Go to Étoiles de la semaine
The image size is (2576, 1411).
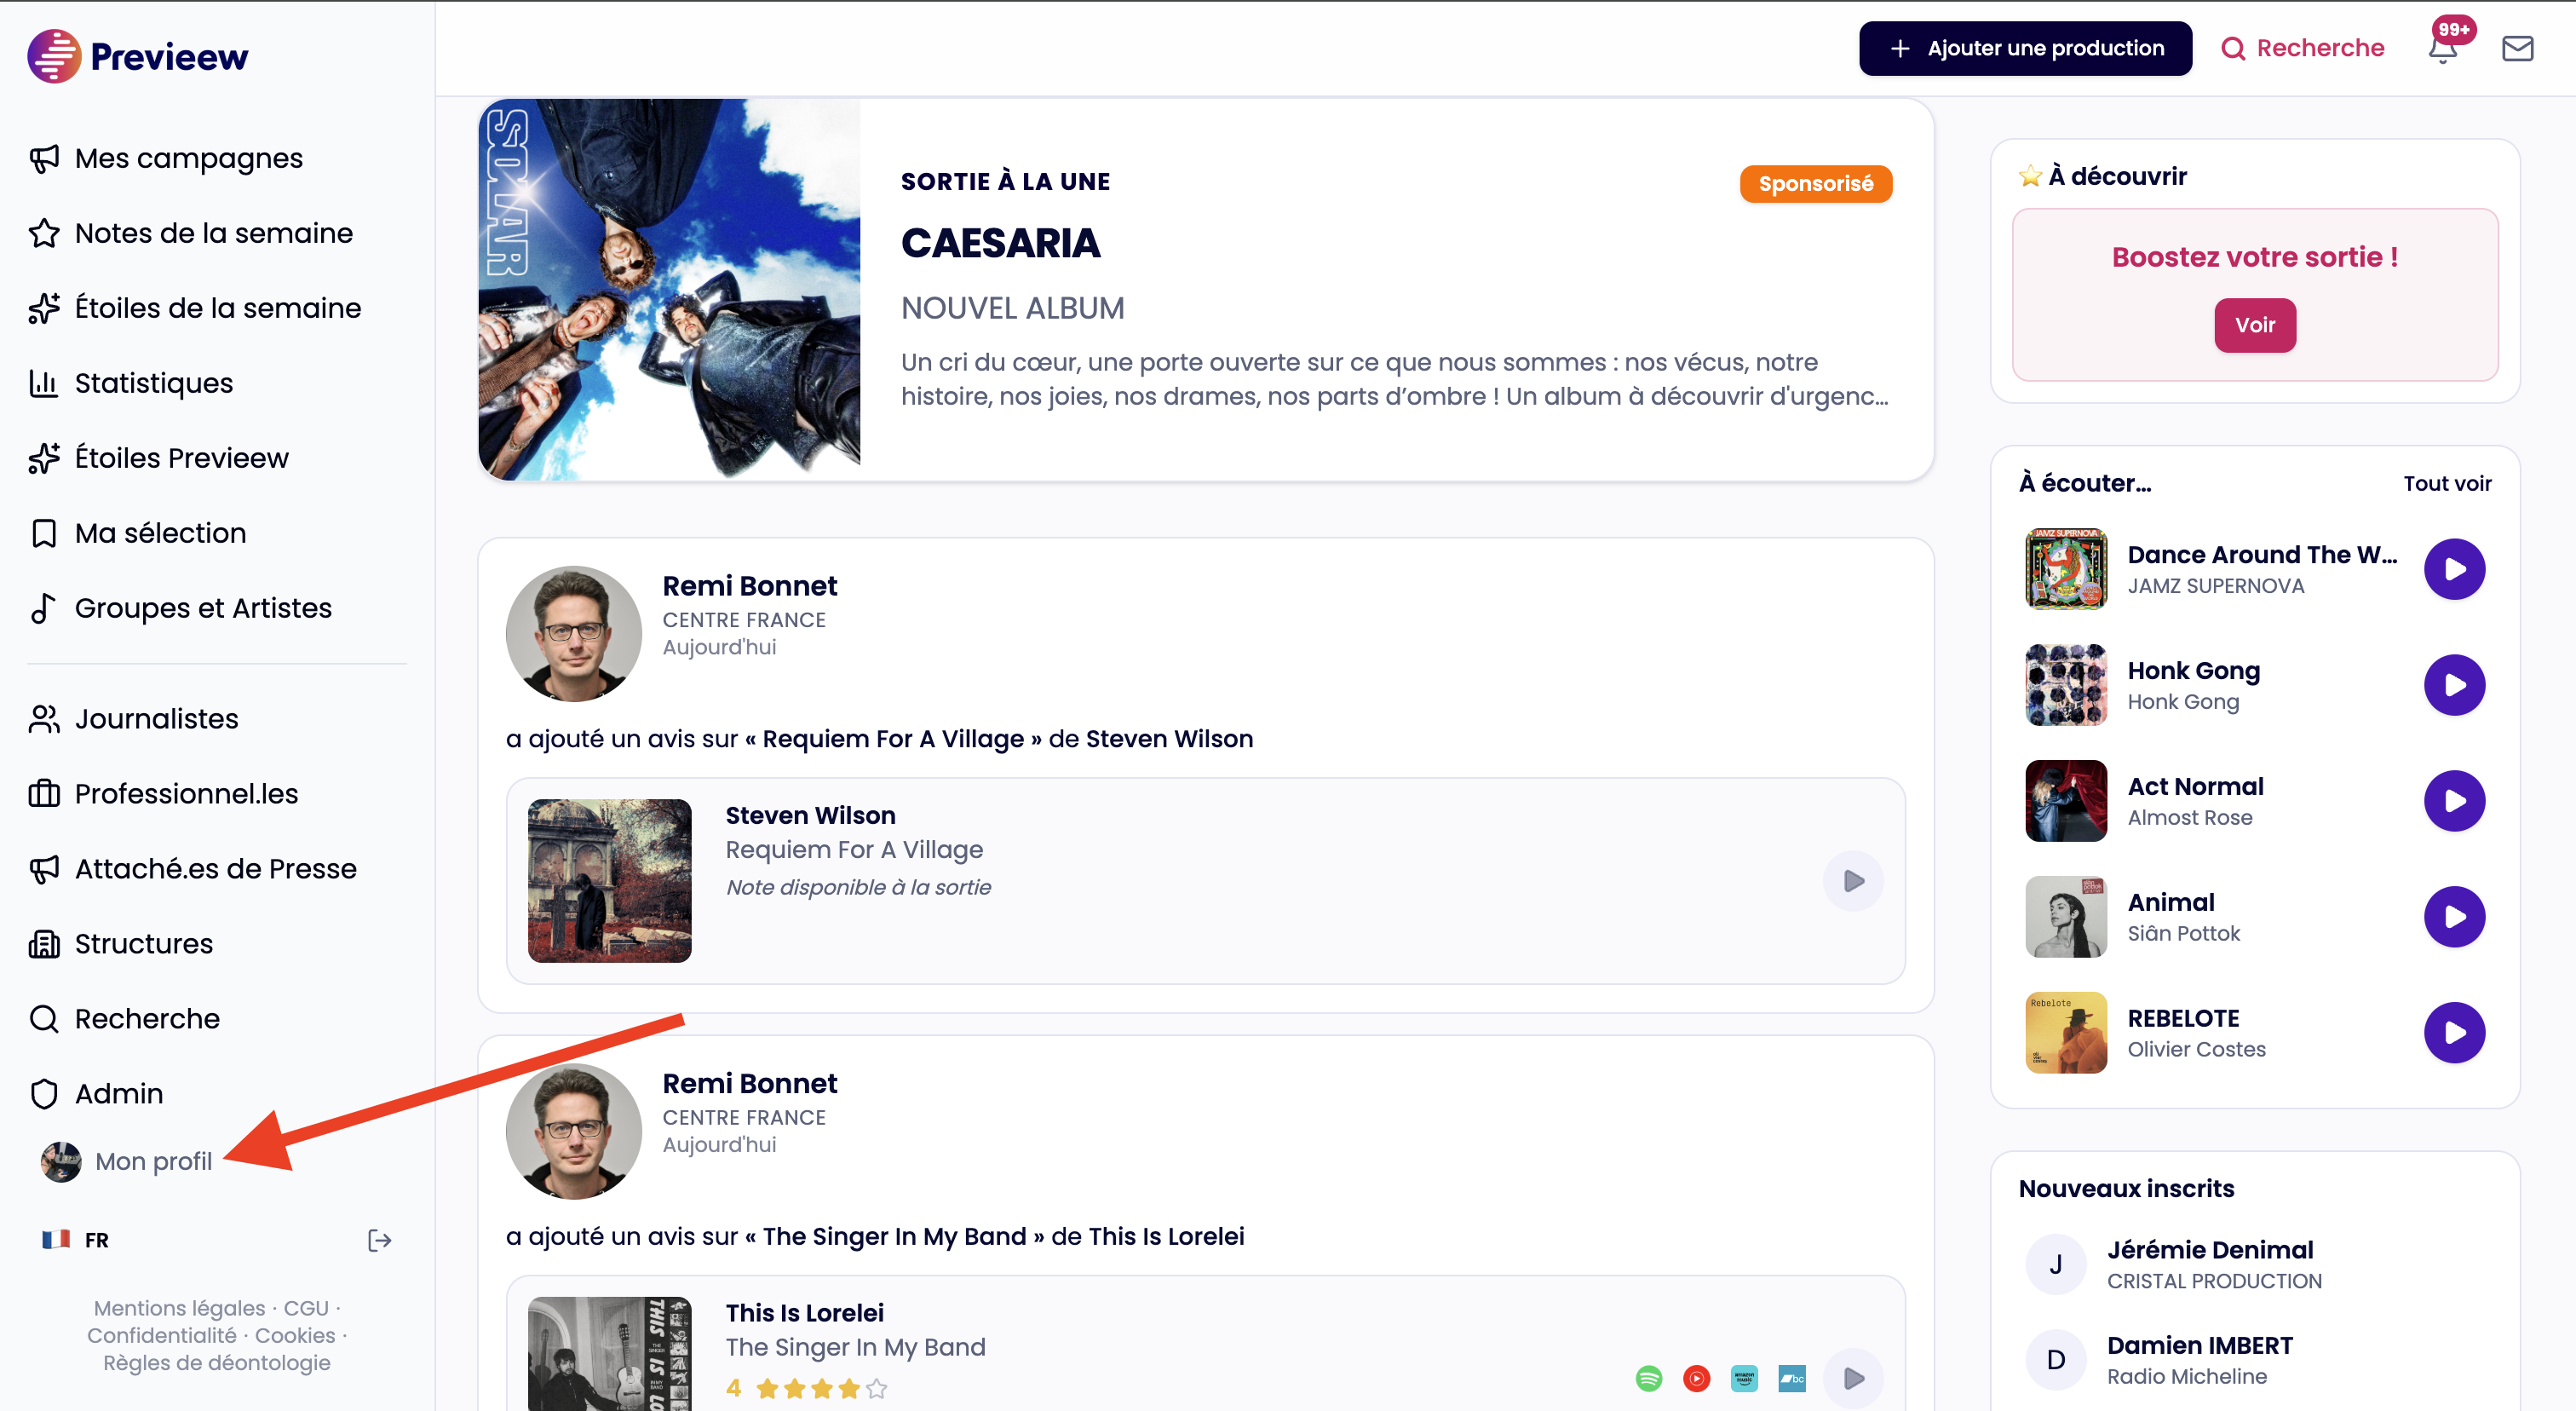pyautogui.click(x=217, y=308)
